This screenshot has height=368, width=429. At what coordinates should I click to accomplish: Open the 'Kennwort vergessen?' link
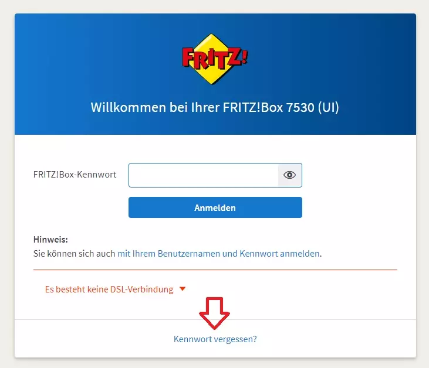215,339
